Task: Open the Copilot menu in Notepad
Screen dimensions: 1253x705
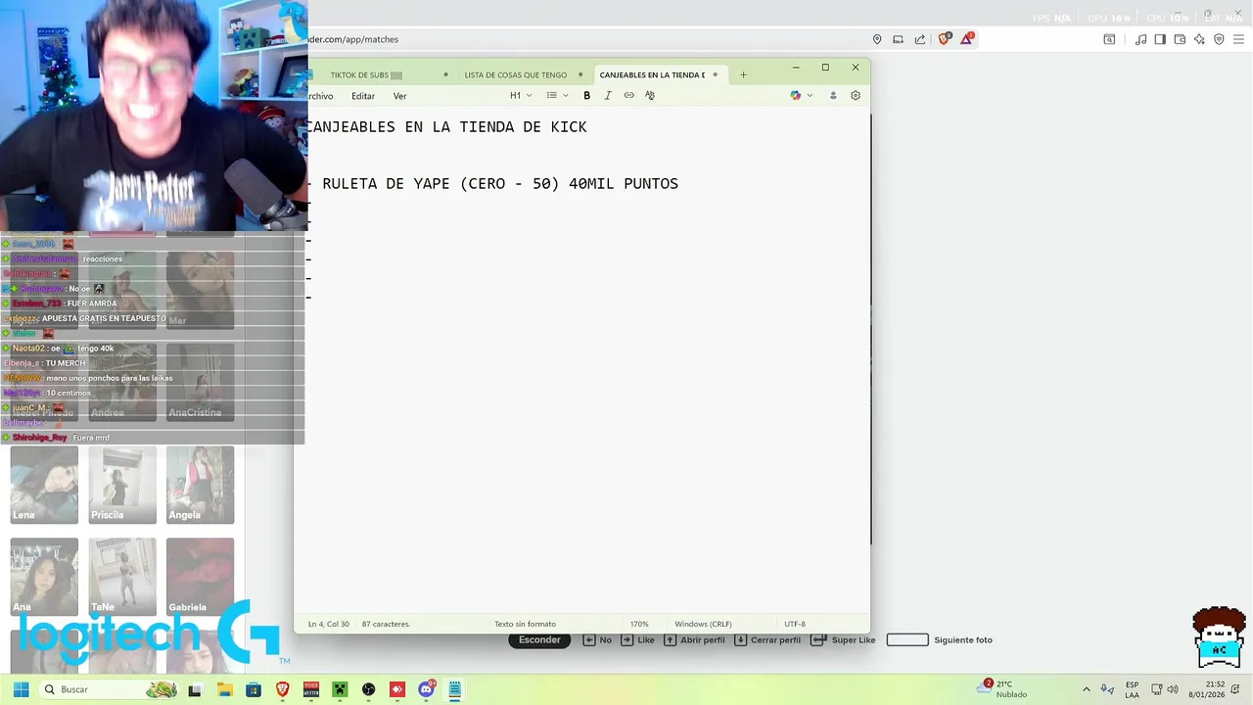Action: pos(802,96)
